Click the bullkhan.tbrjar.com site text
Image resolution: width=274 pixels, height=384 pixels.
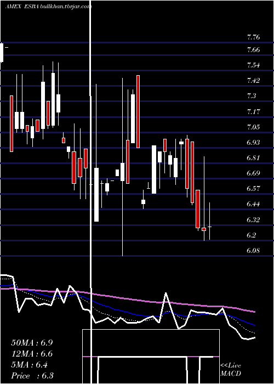tap(66, 7)
